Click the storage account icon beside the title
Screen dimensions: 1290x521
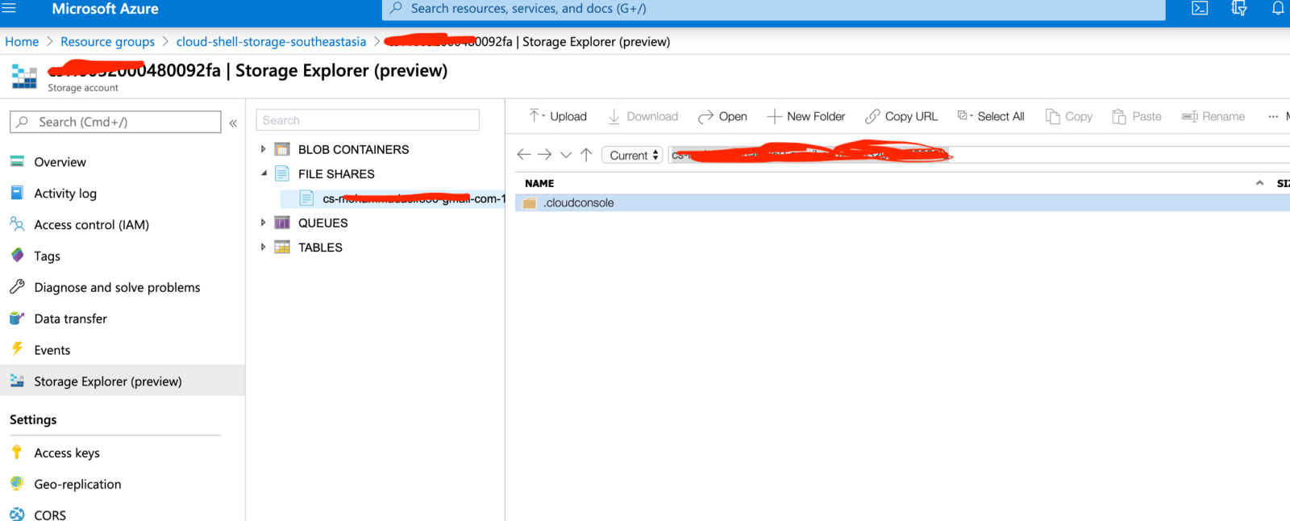[24, 77]
